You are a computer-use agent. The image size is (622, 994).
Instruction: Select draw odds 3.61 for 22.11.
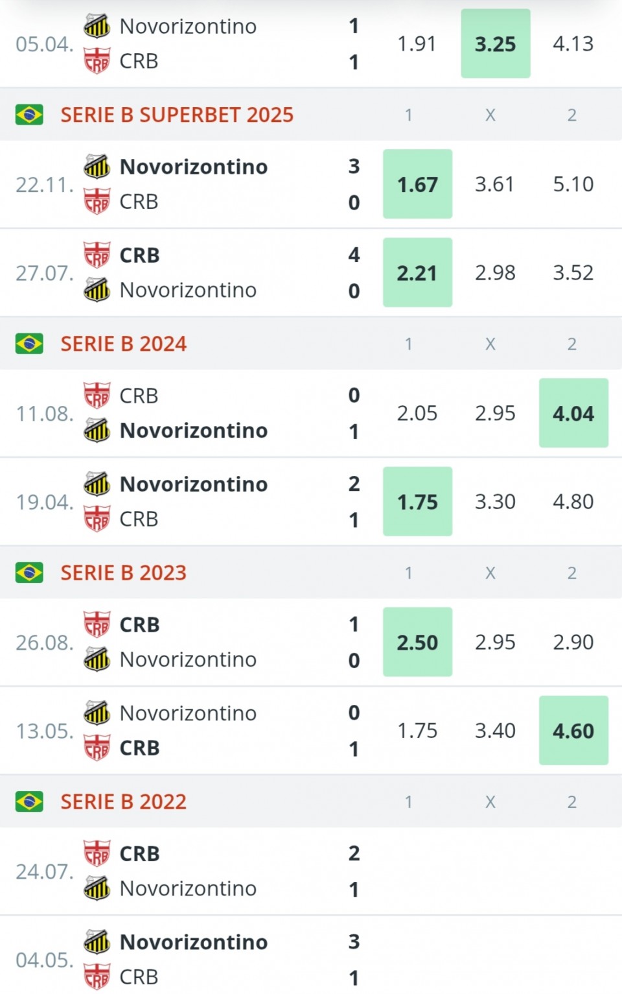[495, 184]
